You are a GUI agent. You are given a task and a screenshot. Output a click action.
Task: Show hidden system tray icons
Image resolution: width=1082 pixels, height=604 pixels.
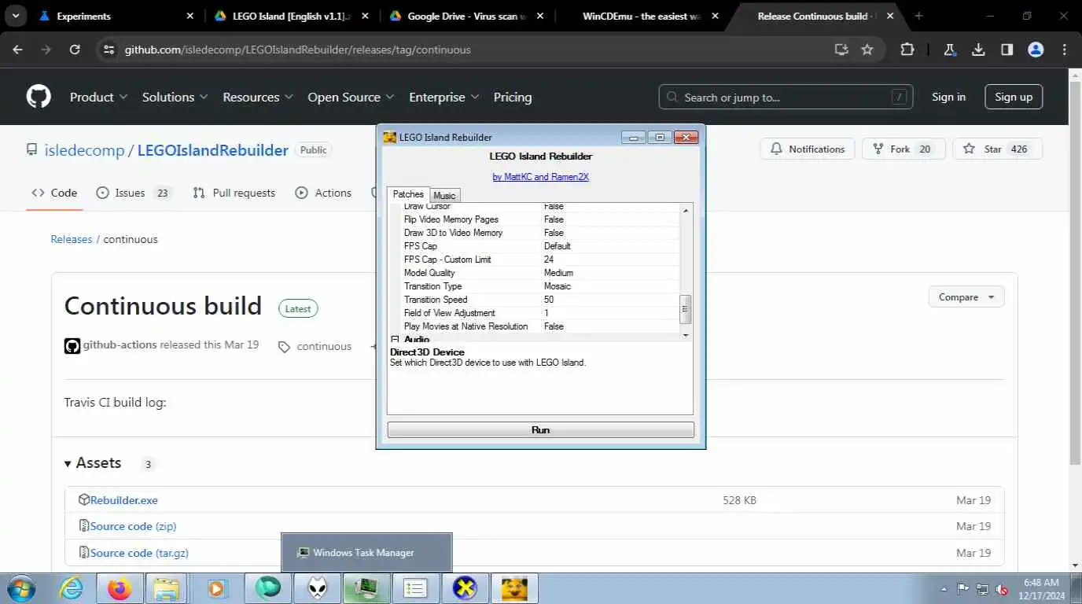click(x=944, y=589)
